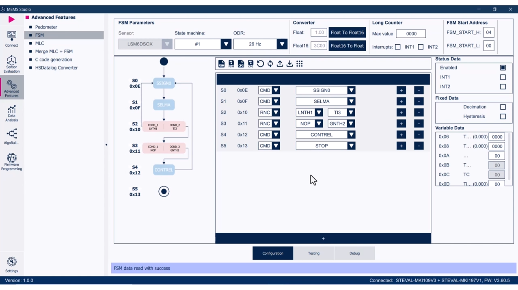Upload the program with the upload arrow icon

tap(280, 64)
